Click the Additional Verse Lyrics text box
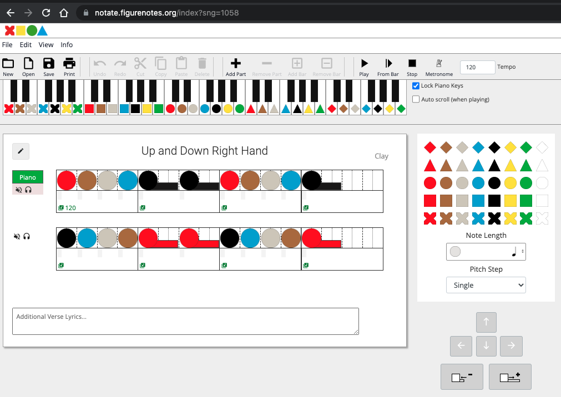The height and width of the screenshot is (397, 561). pyautogui.click(x=185, y=321)
